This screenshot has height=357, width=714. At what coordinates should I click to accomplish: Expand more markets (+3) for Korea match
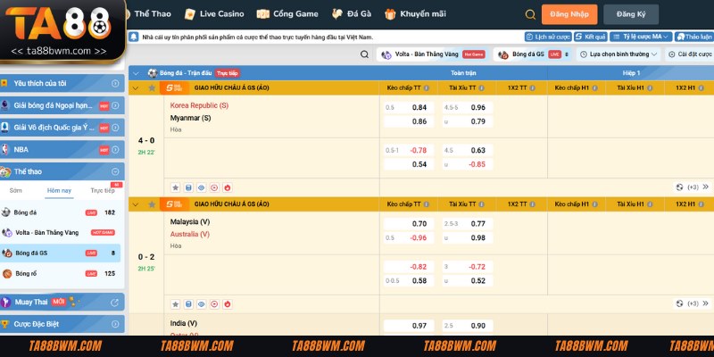693,187
